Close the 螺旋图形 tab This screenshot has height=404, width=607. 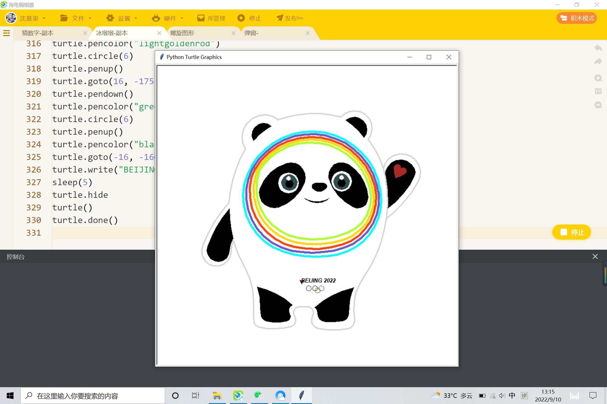click(x=234, y=33)
